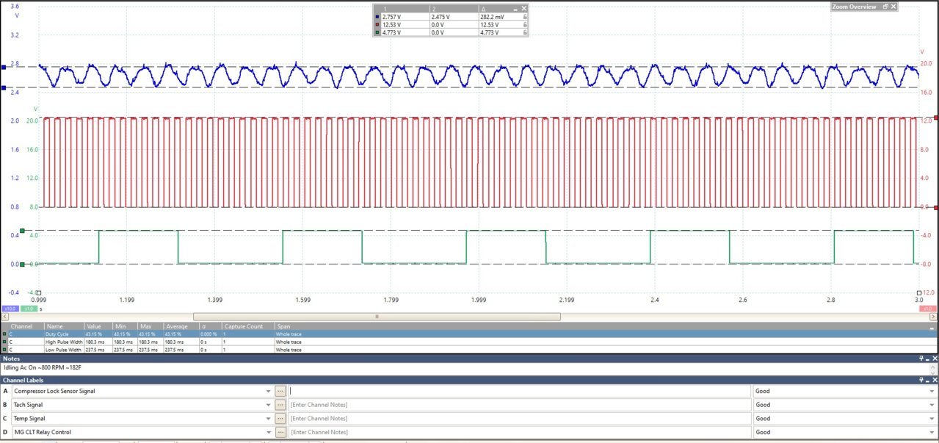Select the lower green ruler handle near 0.0
Screen dimensions: 939x443
point(23,264)
